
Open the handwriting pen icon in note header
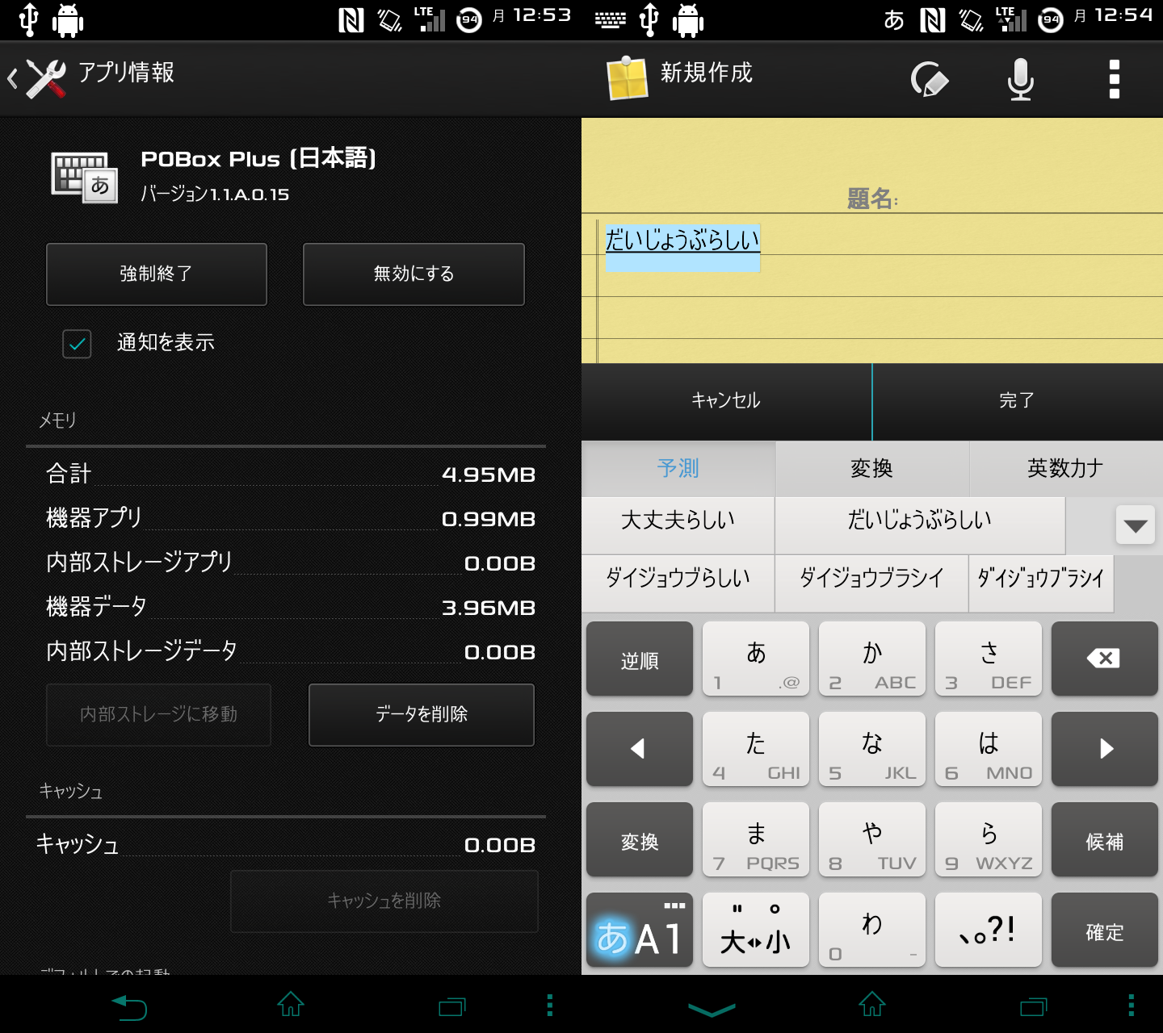pos(929,79)
